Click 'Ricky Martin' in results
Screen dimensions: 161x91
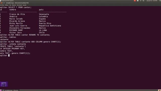[x=16, y=24]
